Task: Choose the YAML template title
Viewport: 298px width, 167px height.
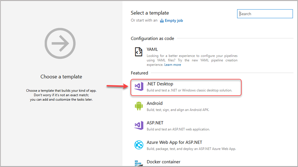Action: [152, 49]
